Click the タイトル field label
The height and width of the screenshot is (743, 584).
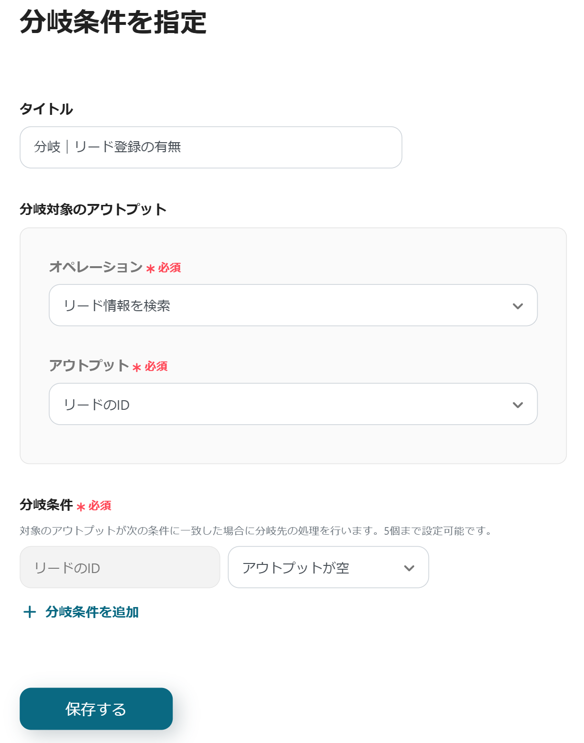coord(46,109)
